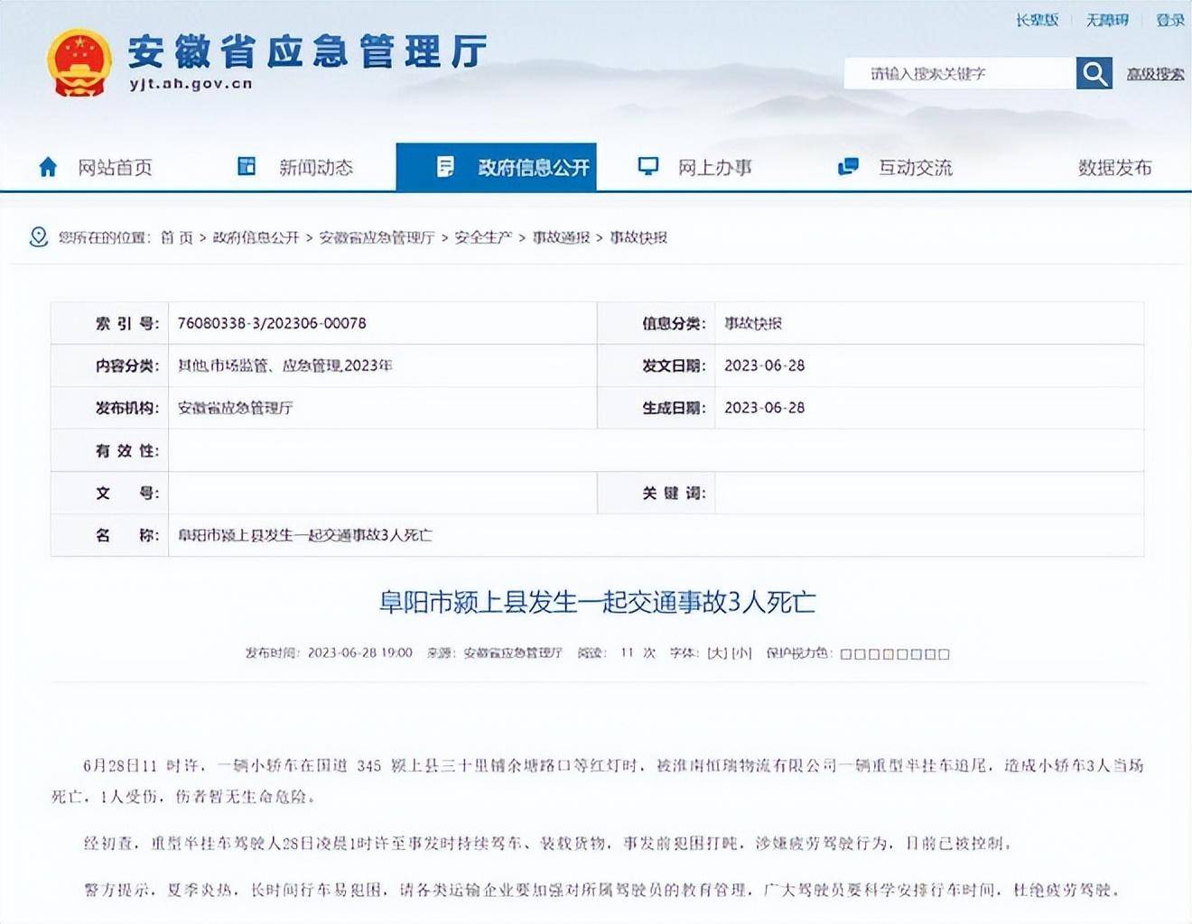Screen dimensions: 1192x924
Task: Click index number 76080338-3/202306-00078
Action: click(x=272, y=323)
